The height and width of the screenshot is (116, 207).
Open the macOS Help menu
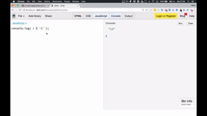pos(83,1)
